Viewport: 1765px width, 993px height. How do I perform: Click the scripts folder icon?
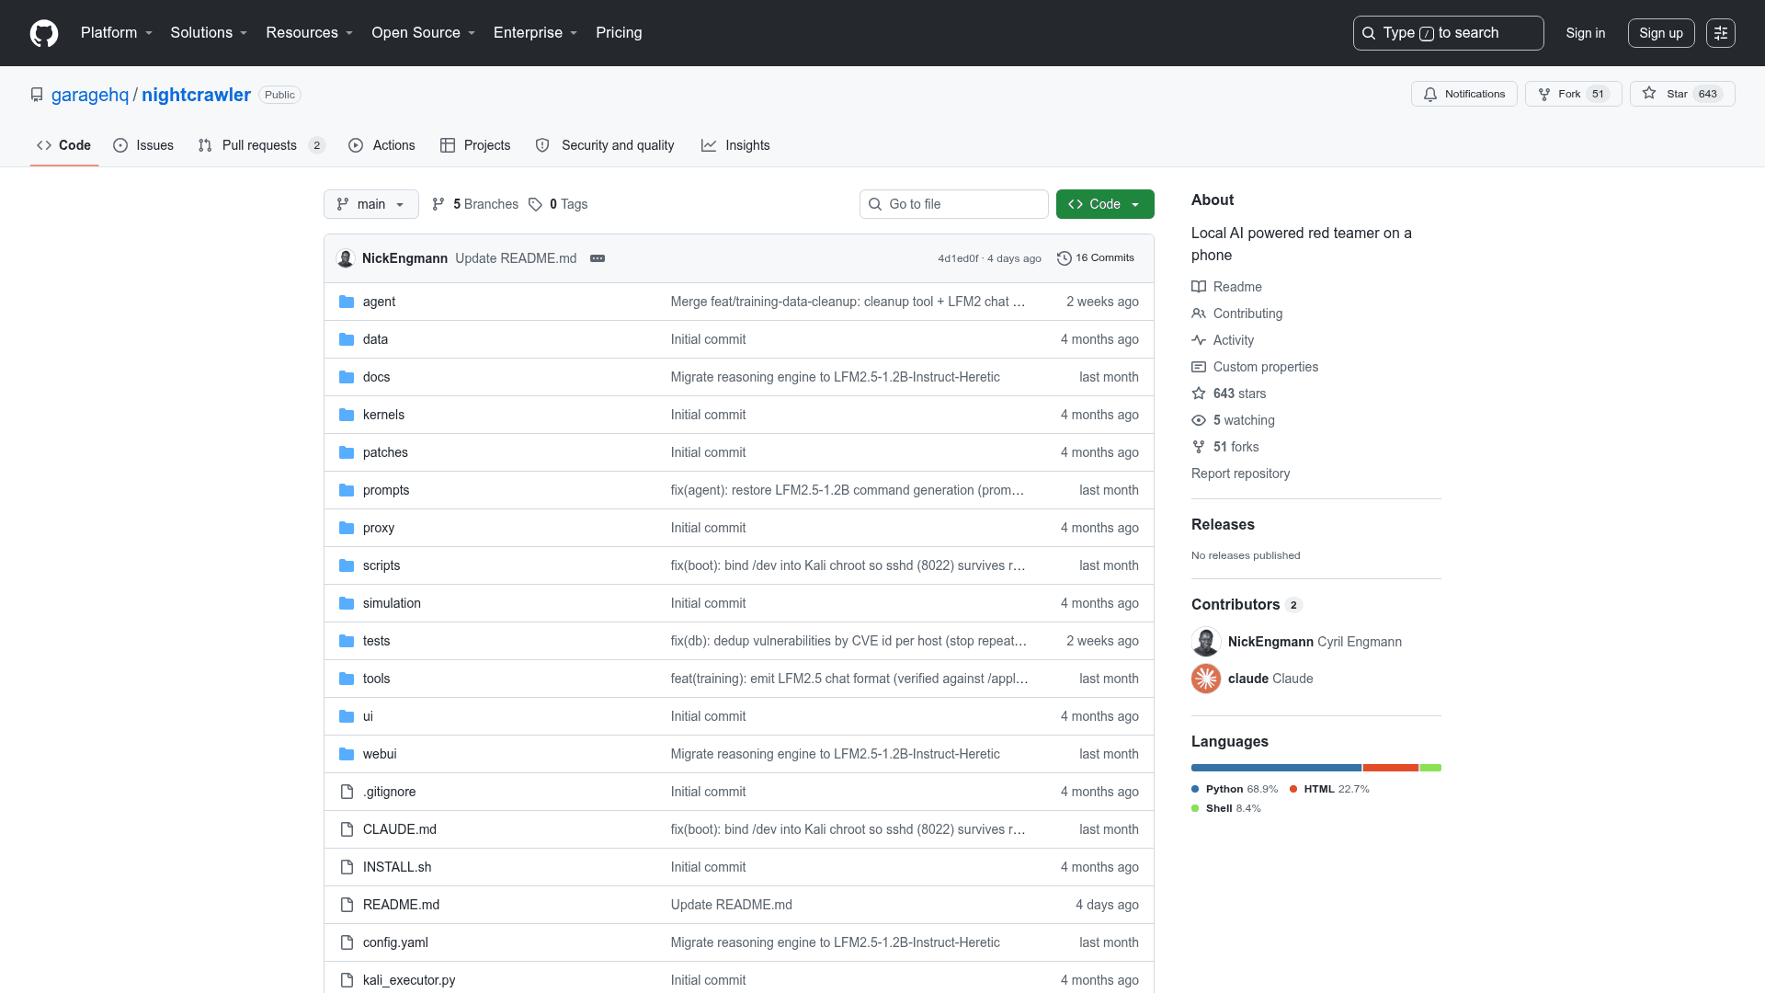tap(347, 565)
